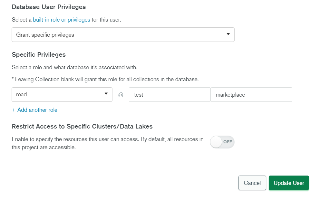Save changes with the Update User button
The height and width of the screenshot is (201, 319).
coord(289,183)
